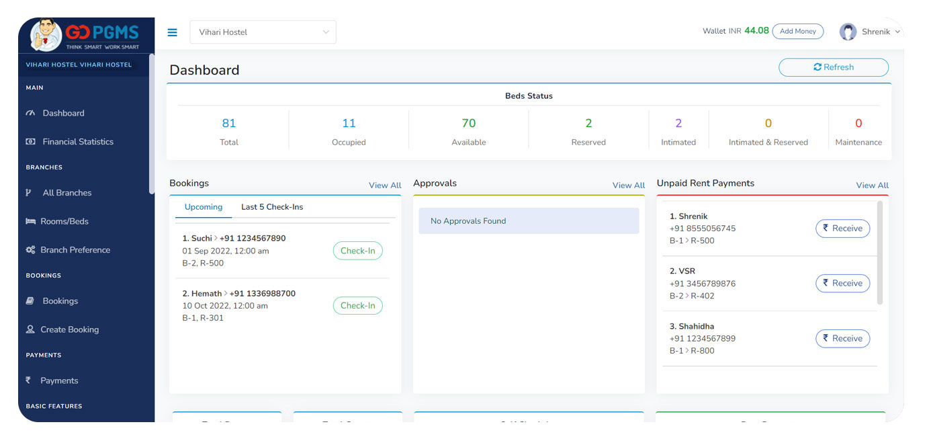The width and height of the screenshot is (927, 445).
Task: Click the Branch Preference gears icon
Action: click(x=30, y=250)
